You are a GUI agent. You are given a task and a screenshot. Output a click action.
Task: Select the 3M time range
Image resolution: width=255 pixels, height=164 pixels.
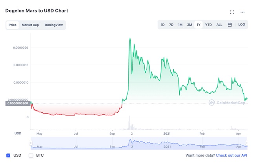pos(189,25)
